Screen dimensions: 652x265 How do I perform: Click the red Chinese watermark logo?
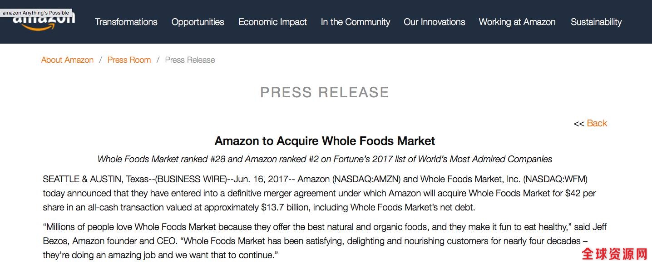click(614, 254)
